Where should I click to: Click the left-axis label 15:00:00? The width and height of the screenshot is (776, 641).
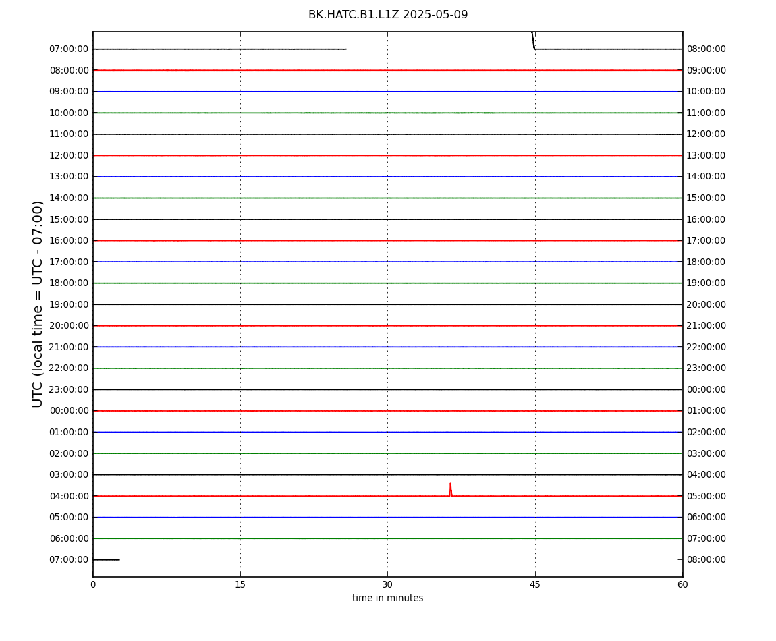pos(69,219)
